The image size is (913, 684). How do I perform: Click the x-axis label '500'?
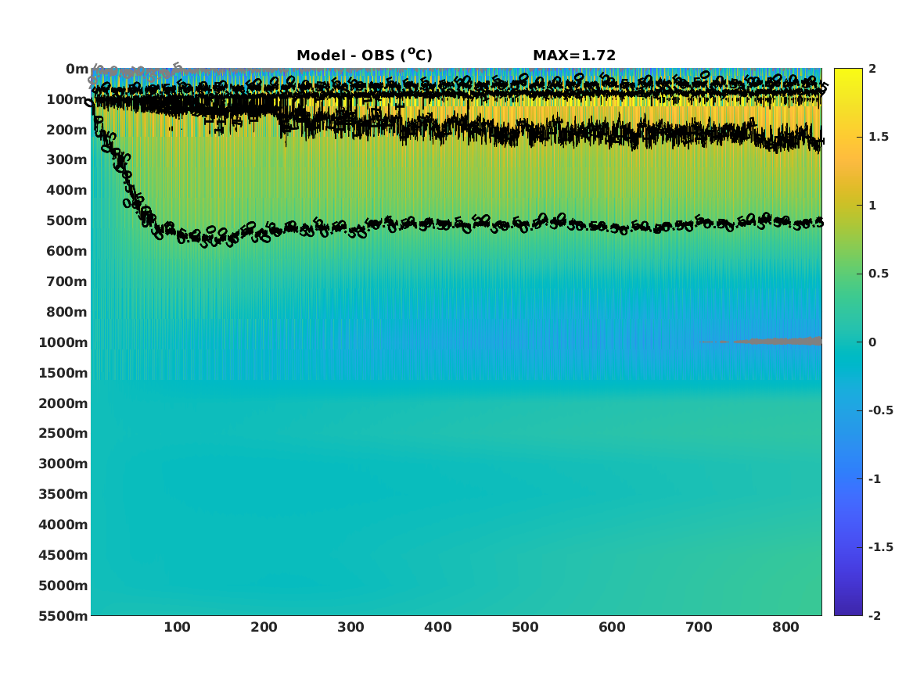point(525,627)
